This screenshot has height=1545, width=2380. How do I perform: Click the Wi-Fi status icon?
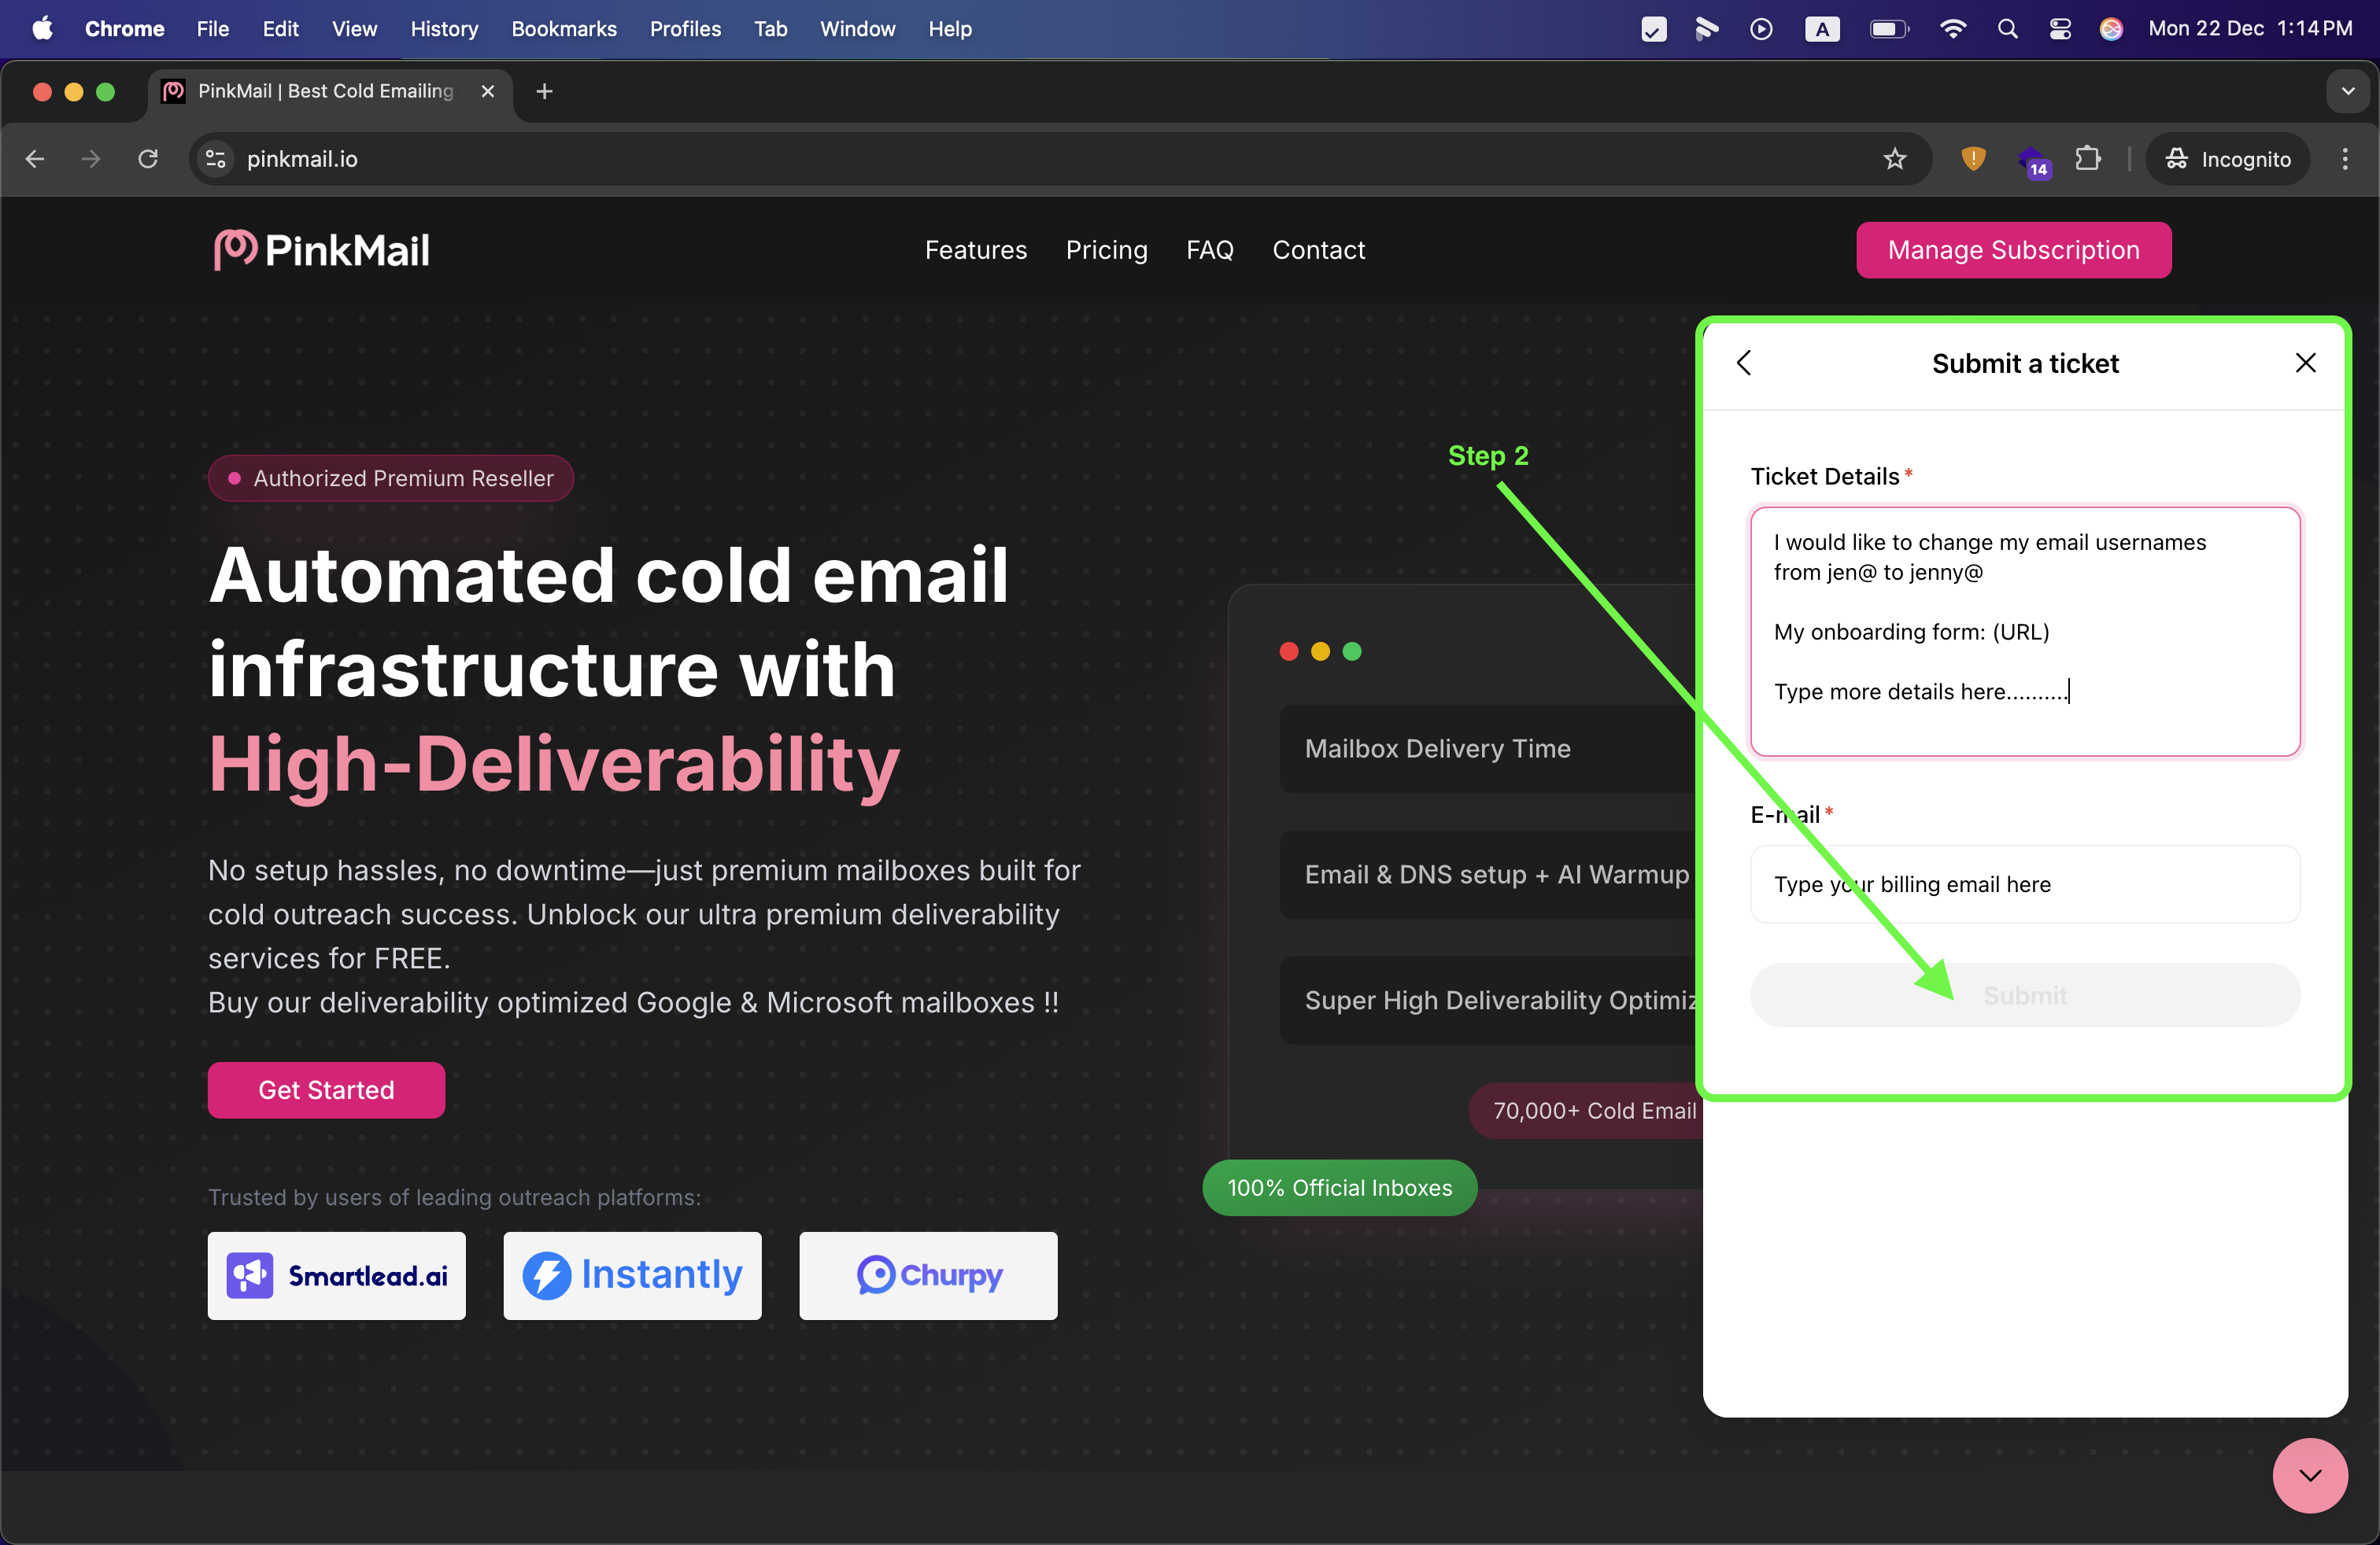tap(1952, 29)
